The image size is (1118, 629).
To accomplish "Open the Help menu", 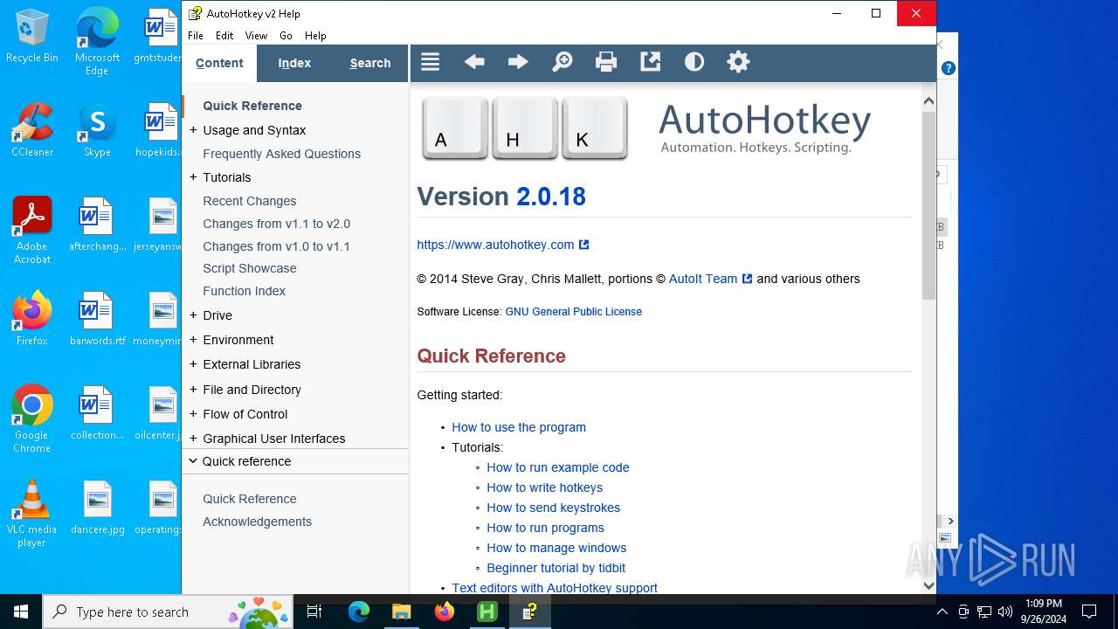I will pyautogui.click(x=315, y=36).
